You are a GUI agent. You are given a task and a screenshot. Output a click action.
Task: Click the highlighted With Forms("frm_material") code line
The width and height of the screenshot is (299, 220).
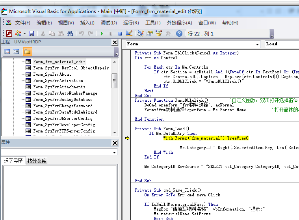coord(206,138)
